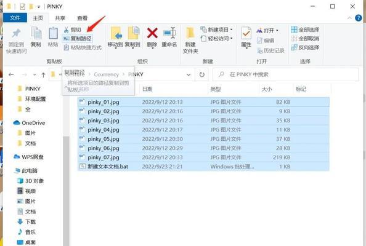The image size is (366, 246).
Task: Click the search box for PINKY
Action: pyautogui.click(x=286, y=74)
